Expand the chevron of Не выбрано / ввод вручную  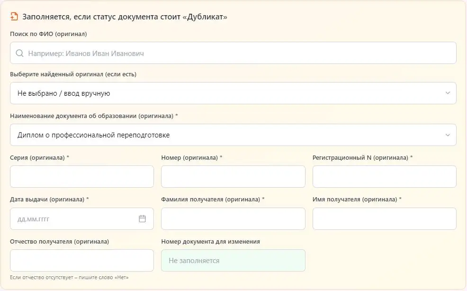[448, 93]
